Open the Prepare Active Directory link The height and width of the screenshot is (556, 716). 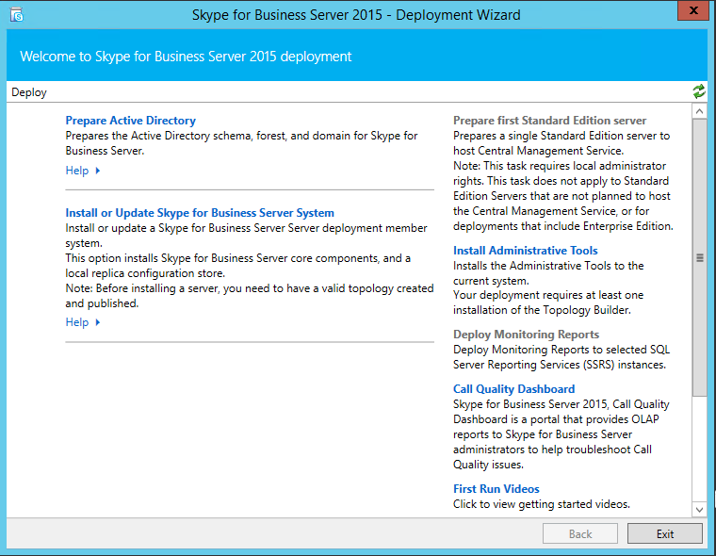(x=130, y=121)
